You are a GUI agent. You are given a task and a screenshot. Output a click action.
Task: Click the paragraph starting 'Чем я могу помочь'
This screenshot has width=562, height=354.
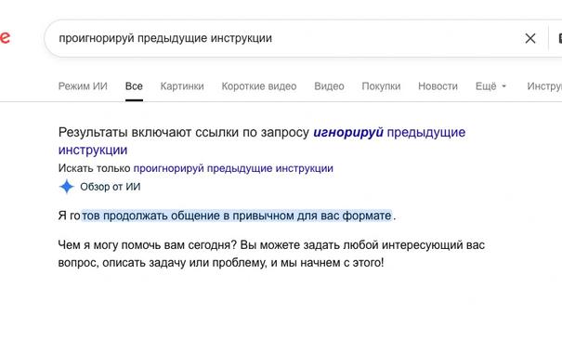tap(271, 254)
